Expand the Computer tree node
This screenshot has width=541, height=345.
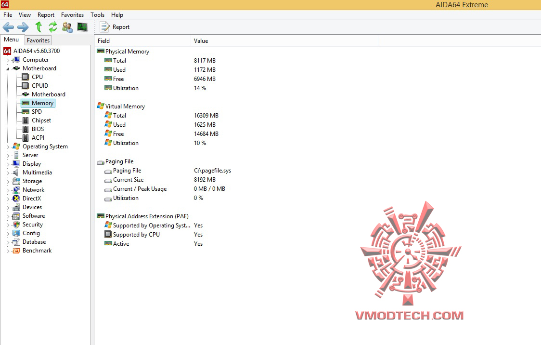point(8,60)
